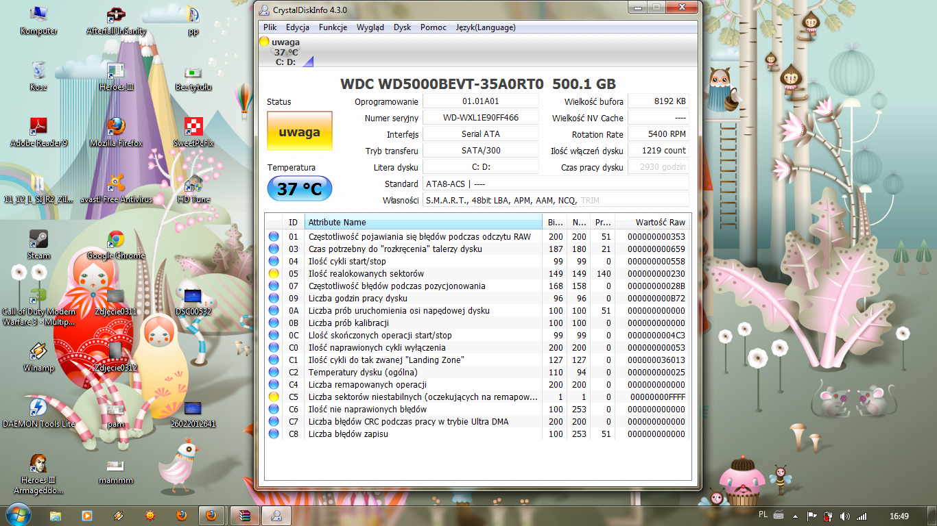Click the Windows Start orb
This screenshot has height=526, width=937.
(18, 514)
